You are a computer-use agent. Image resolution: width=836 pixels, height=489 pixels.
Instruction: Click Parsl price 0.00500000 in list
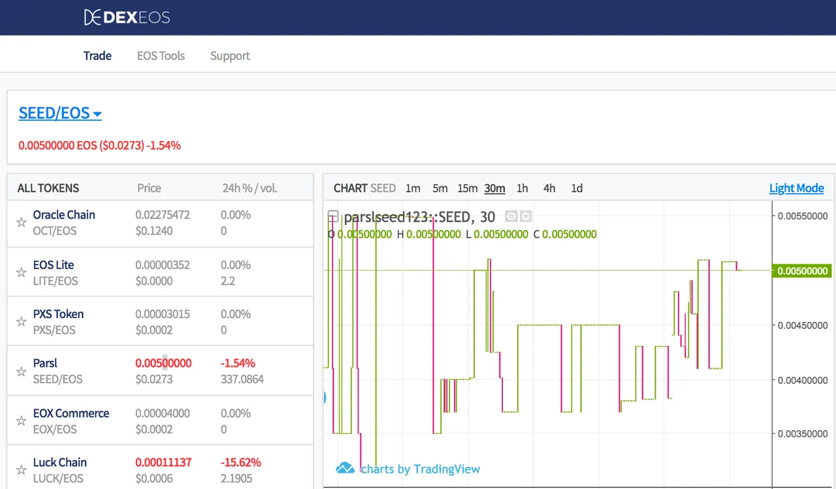click(x=163, y=363)
